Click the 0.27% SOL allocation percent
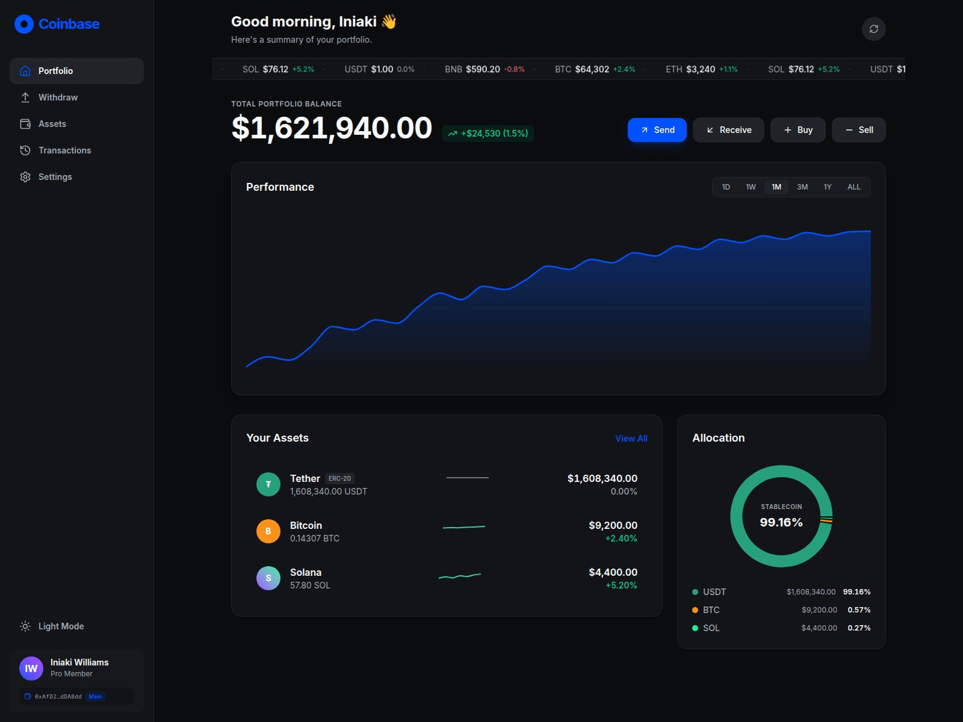963x722 pixels. [x=859, y=628]
